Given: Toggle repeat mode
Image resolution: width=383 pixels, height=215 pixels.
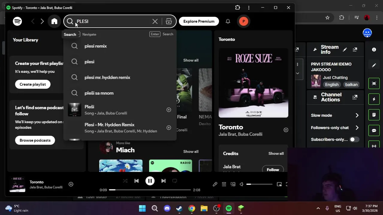Looking at the screenshot, I should pos(175,181).
